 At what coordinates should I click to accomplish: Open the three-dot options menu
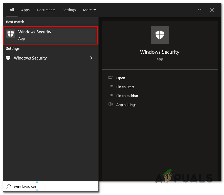pyautogui.click(x=200, y=10)
